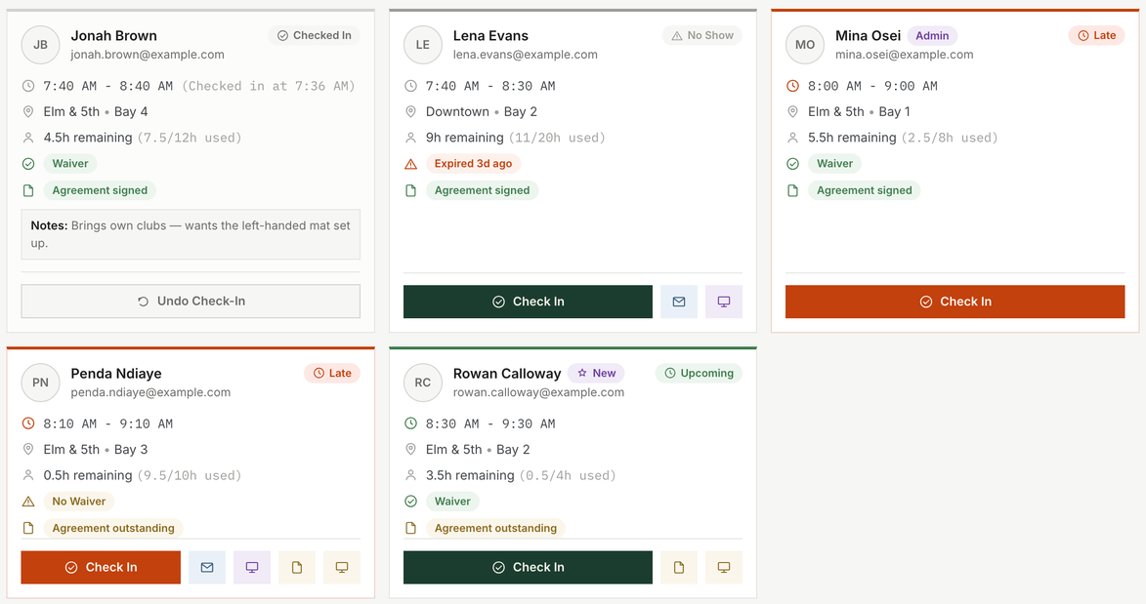1146x604 pixels.
Task: Click the email lena.evans@example.com
Action: [526, 55]
